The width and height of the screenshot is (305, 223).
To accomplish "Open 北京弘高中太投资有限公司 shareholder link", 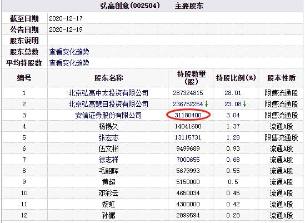I will pos(108,93).
